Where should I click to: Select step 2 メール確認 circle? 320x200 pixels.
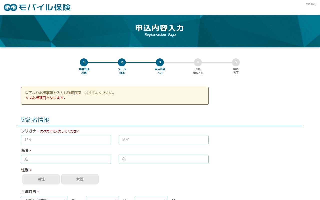point(122,62)
